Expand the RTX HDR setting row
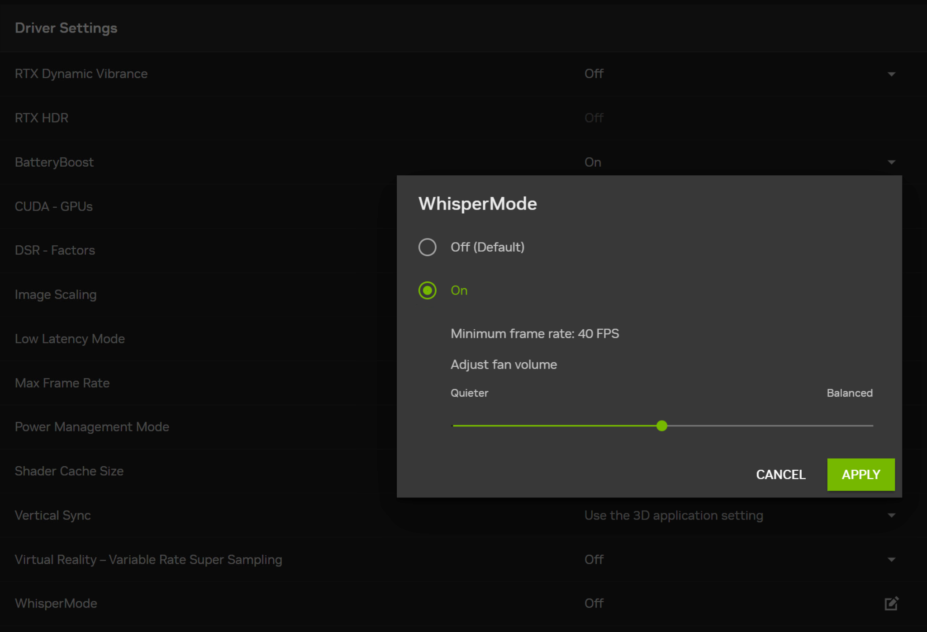 (x=42, y=117)
